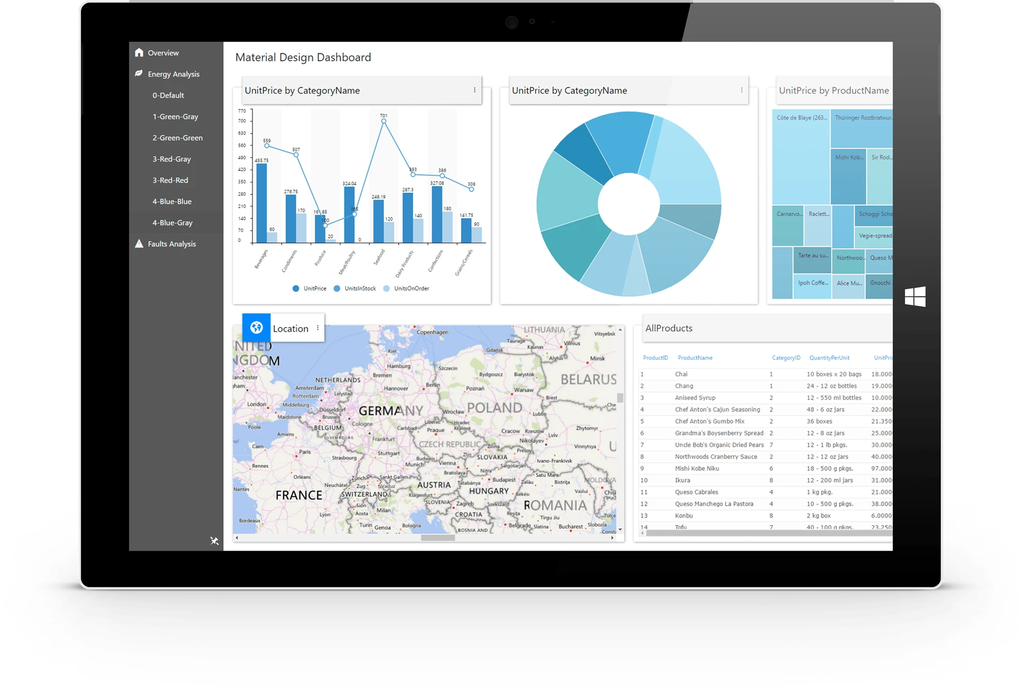Click the map's right scroll arrow
The image size is (1022, 687).
click(613, 538)
